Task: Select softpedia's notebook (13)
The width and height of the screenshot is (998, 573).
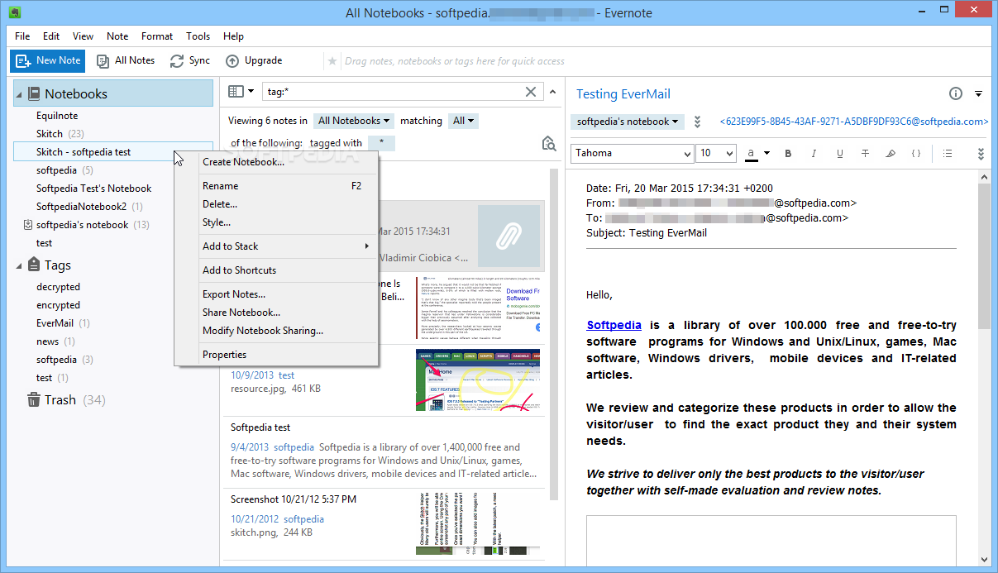Action: pos(87,225)
